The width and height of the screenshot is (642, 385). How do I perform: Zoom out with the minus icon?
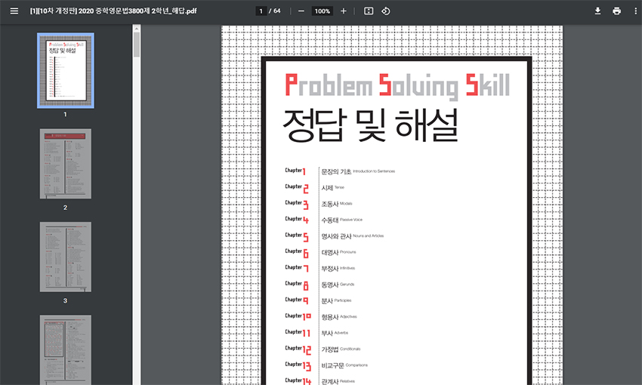point(301,11)
